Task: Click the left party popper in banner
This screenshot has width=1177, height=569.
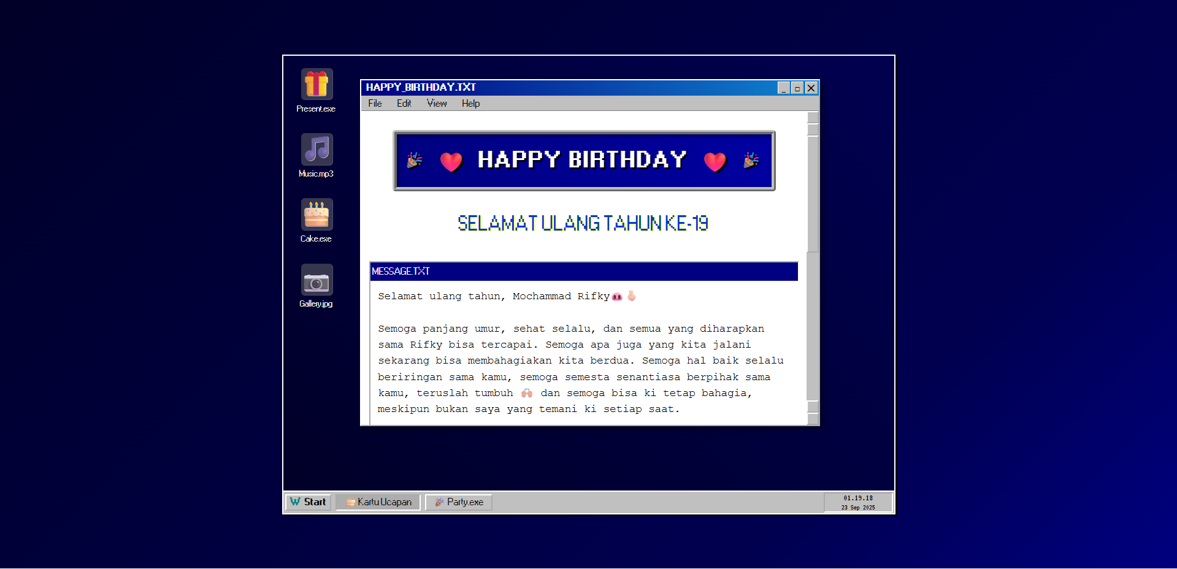Action: coord(415,160)
